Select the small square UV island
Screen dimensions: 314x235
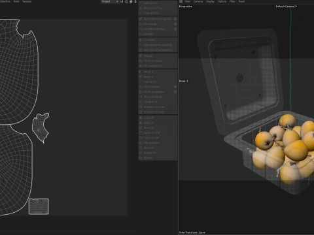pyautogui.click(x=39, y=206)
